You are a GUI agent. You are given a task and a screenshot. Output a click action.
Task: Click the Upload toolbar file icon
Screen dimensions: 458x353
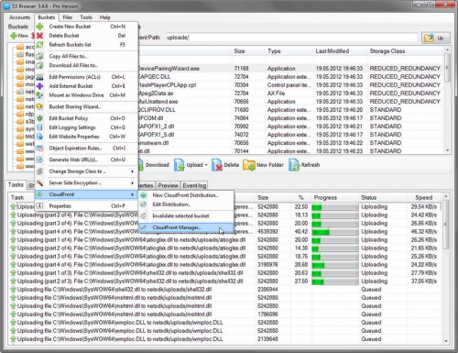(x=180, y=165)
